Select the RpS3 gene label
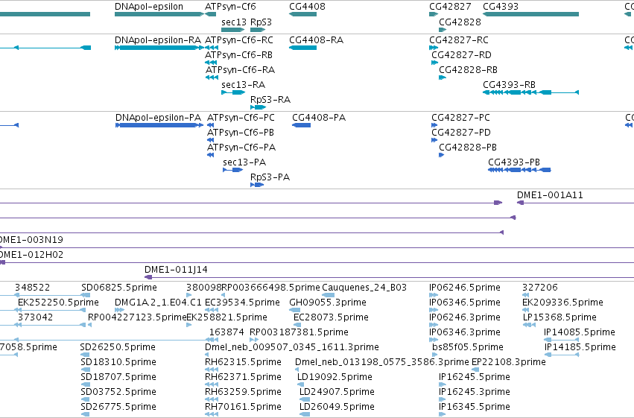The image size is (634, 418). point(261,22)
